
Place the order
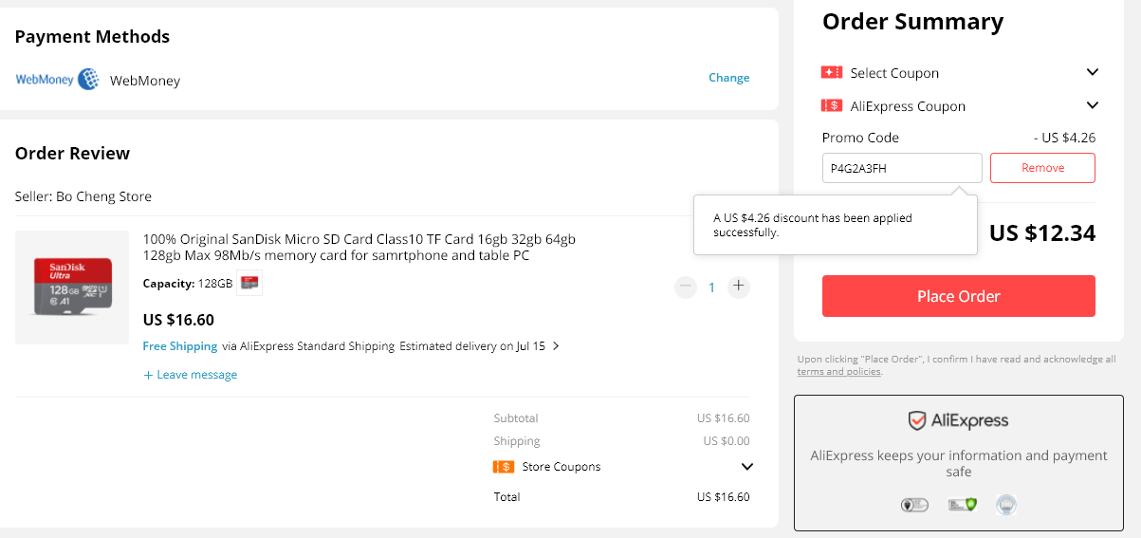[x=959, y=296]
